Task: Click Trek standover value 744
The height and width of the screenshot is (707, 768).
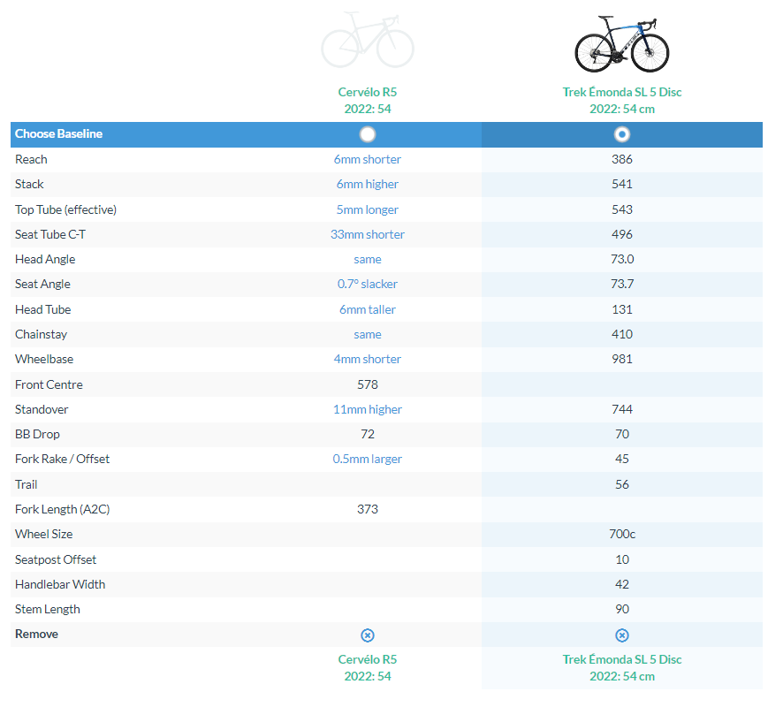Action: [621, 409]
